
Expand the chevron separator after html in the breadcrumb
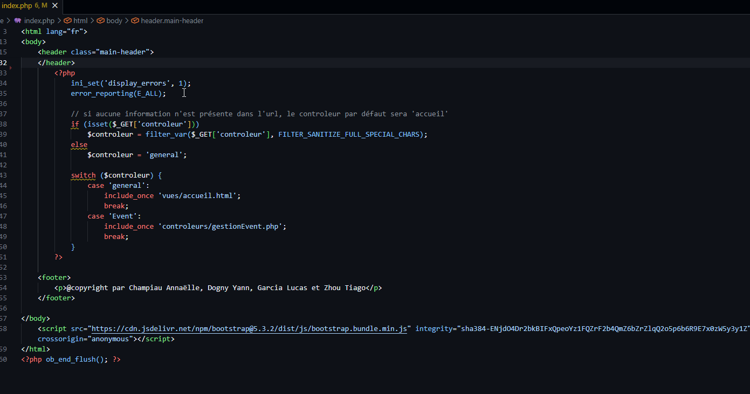tap(93, 20)
